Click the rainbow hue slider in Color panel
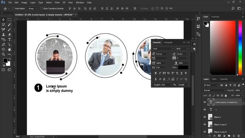The width and height of the screenshot is (245, 138). (x=240, y=48)
